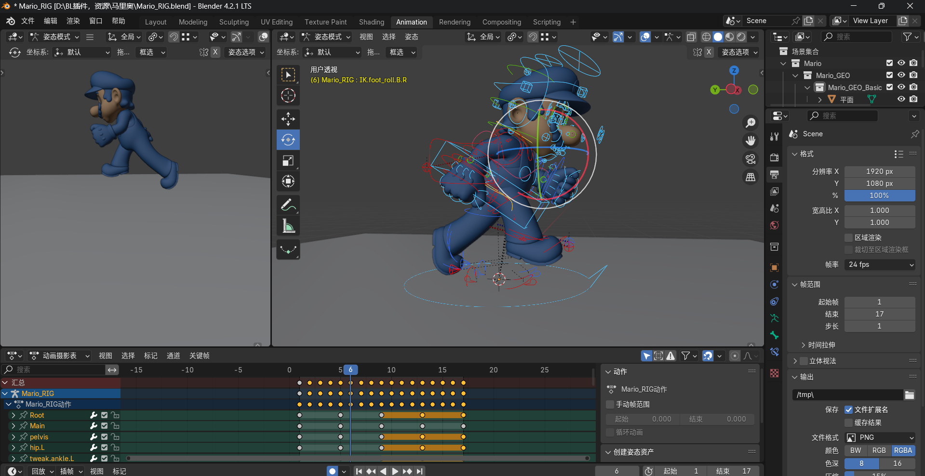Viewport: 925px width, 476px height.
Task: Jump to the end frame button
Action: pos(420,471)
